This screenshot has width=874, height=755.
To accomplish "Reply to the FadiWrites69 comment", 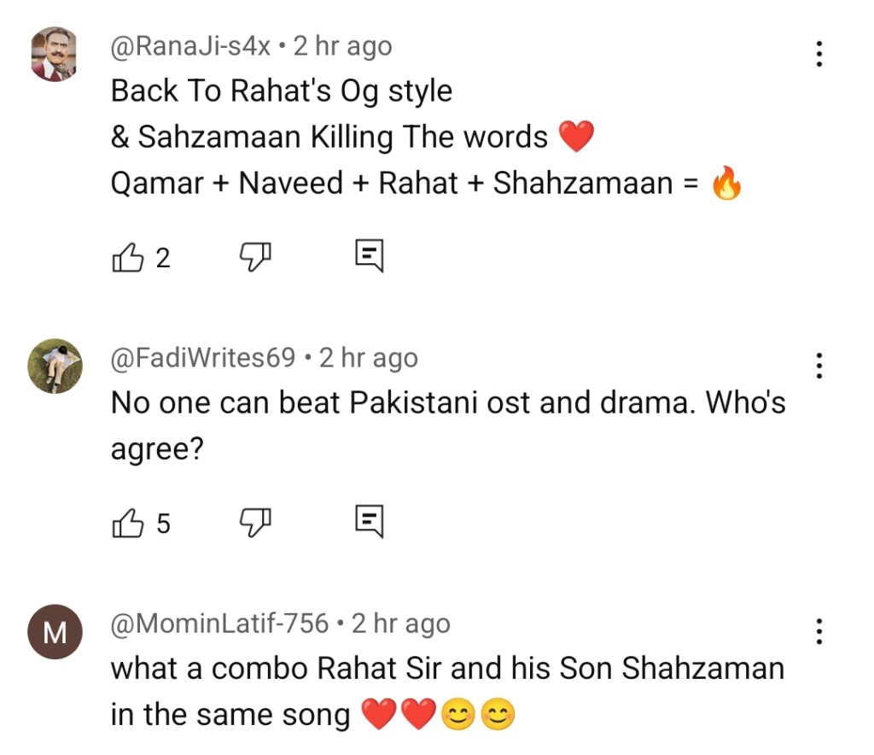I will tap(369, 521).
